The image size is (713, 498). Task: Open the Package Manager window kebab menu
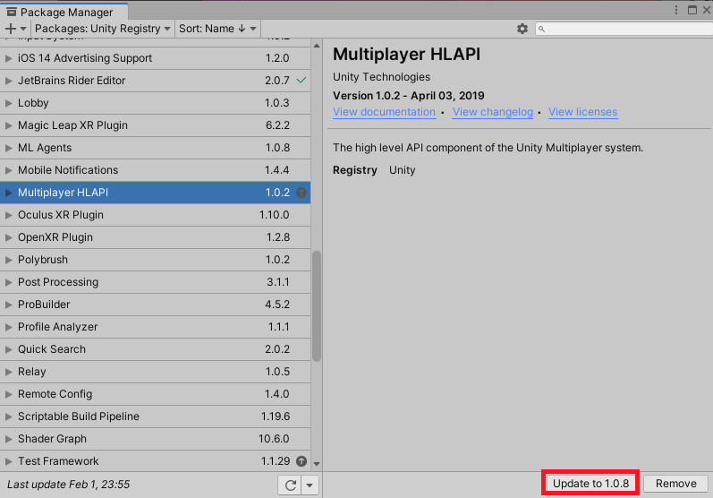[676, 10]
